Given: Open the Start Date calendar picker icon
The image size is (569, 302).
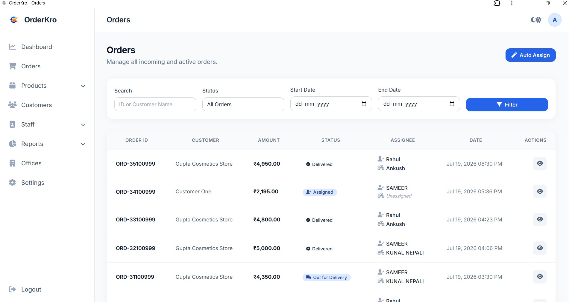Looking at the screenshot, I should point(364,104).
